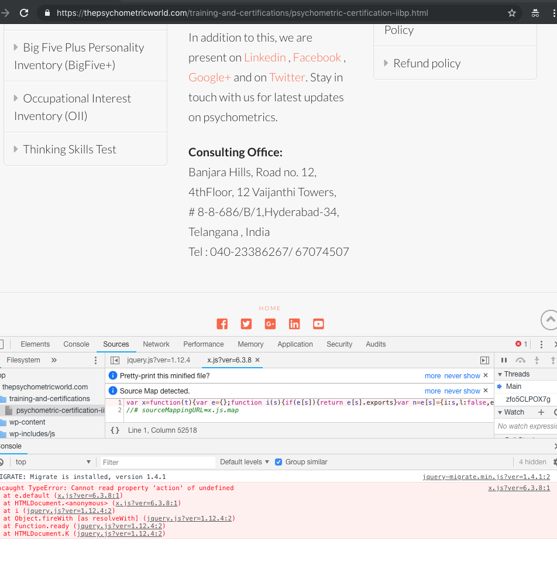Click the scroll-to-top arrow button

coord(549,320)
